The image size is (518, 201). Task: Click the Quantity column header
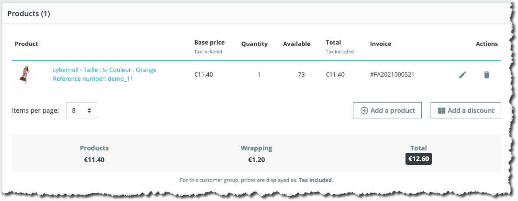click(254, 44)
